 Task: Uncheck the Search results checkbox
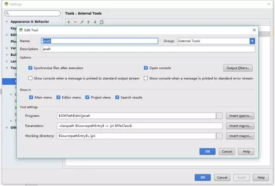pos(117,97)
